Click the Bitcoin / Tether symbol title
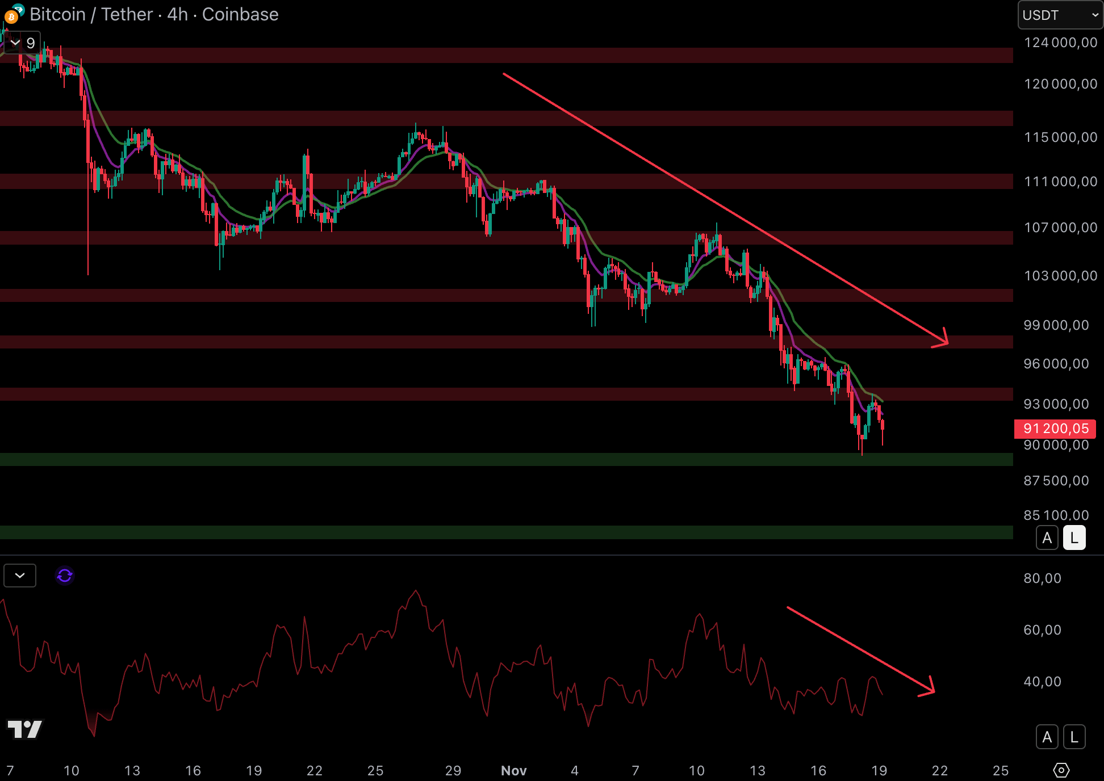This screenshot has height=781, width=1104. click(x=91, y=14)
